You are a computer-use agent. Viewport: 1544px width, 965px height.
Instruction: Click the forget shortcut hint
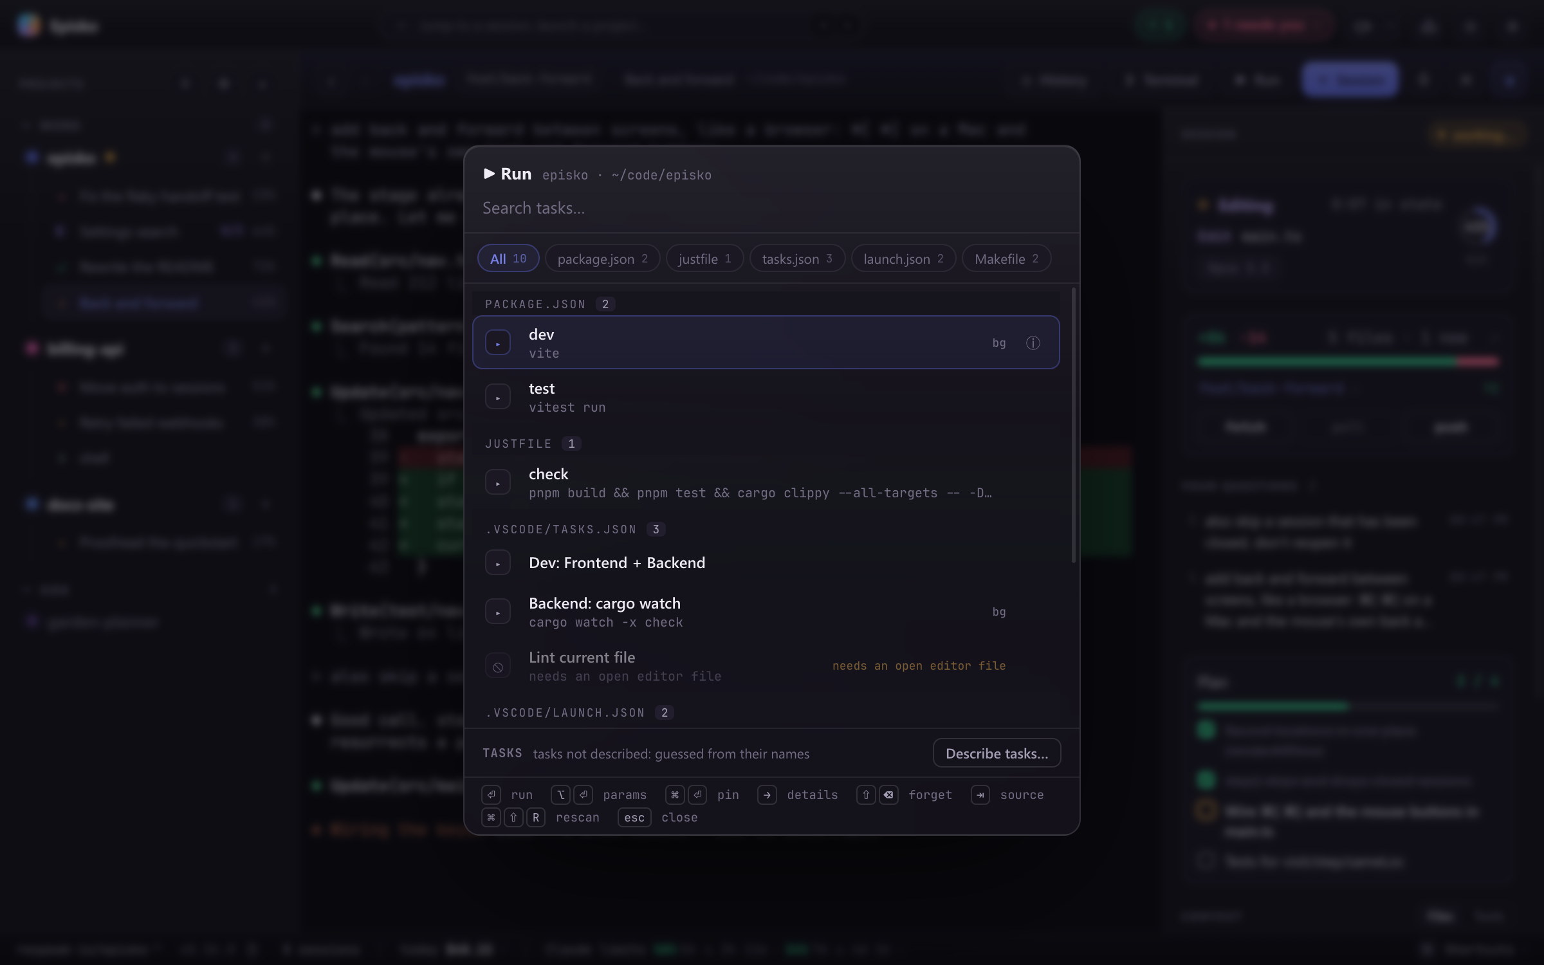point(904,795)
